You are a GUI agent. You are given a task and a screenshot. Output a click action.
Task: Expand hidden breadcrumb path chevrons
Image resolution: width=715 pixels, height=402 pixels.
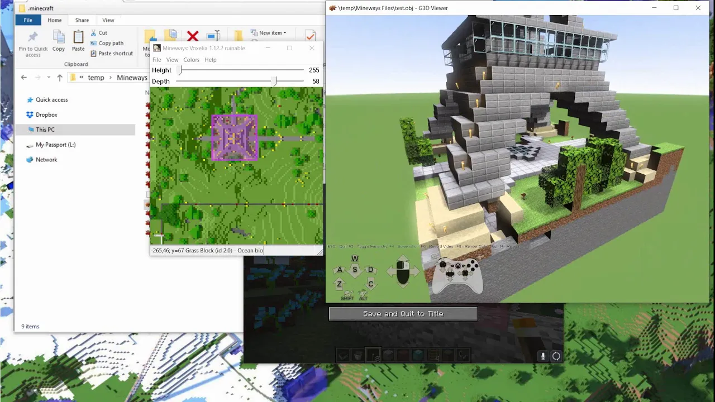pos(82,78)
